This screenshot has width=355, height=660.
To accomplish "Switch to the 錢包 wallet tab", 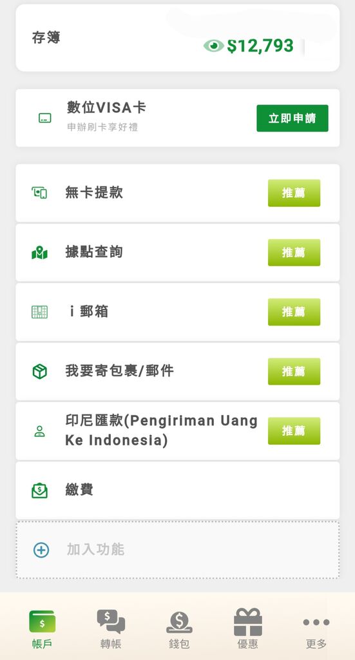I will tap(179, 629).
